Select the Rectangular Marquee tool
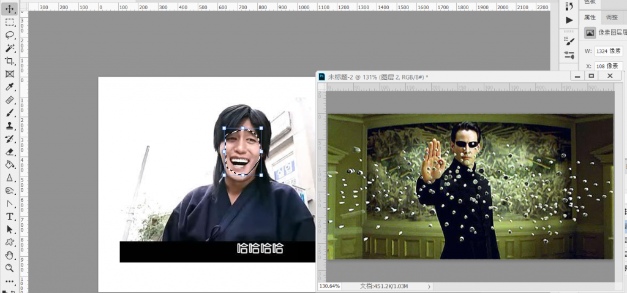Image resolution: width=627 pixels, height=293 pixels. (10, 22)
